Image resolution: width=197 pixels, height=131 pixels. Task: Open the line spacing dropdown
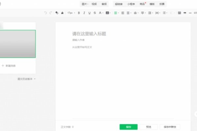pyautogui.click(x=150, y=13)
